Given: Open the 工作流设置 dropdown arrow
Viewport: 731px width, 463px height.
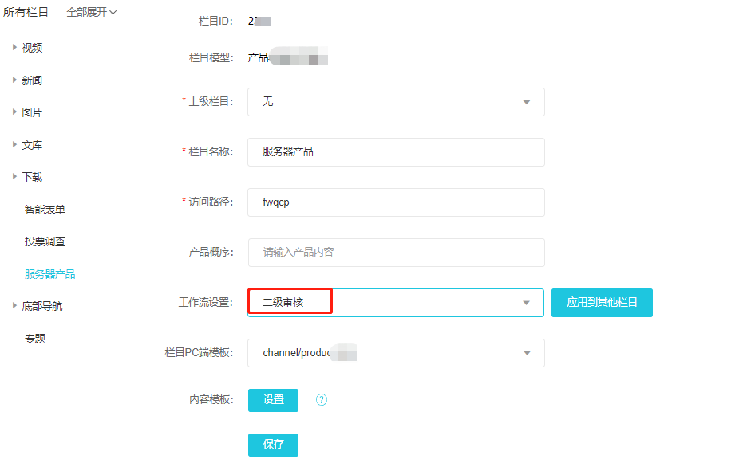Looking at the screenshot, I should [x=526, y=303].
